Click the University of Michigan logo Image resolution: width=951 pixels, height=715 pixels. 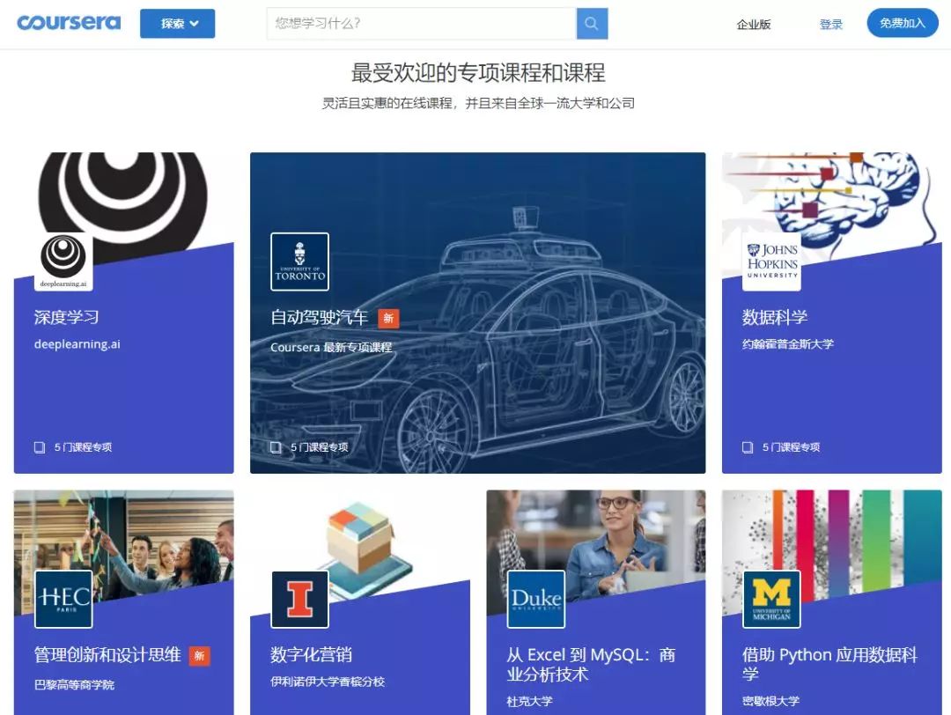[771, 599]
